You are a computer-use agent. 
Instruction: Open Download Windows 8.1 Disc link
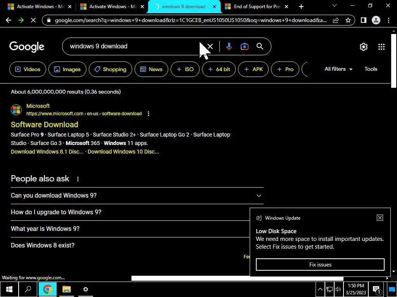click(x=47, y=152)
